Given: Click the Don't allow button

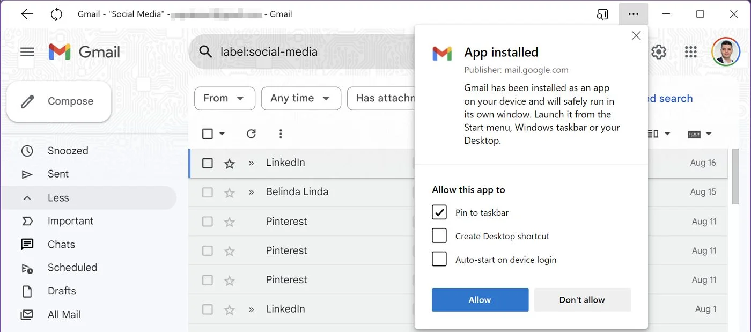Looking at the screenshot, I should tap(583, 299).
